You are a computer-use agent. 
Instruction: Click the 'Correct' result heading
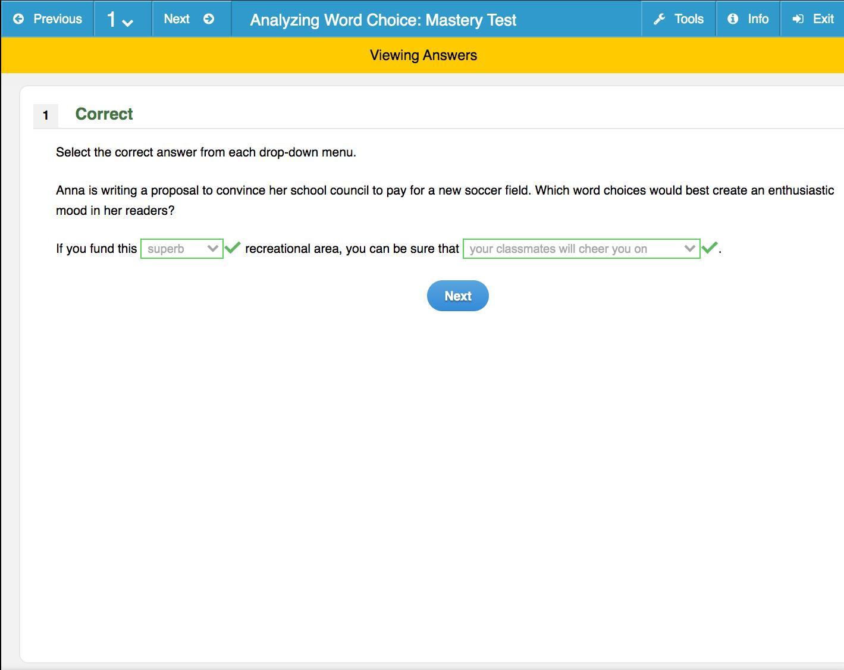(x=104, y=114)
